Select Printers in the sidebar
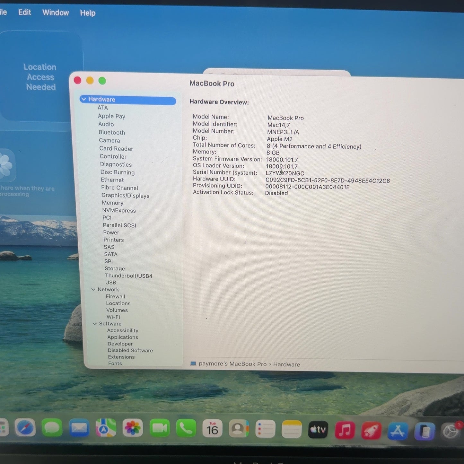The height and width of the screenshot is (464, 464). [113, 240]
